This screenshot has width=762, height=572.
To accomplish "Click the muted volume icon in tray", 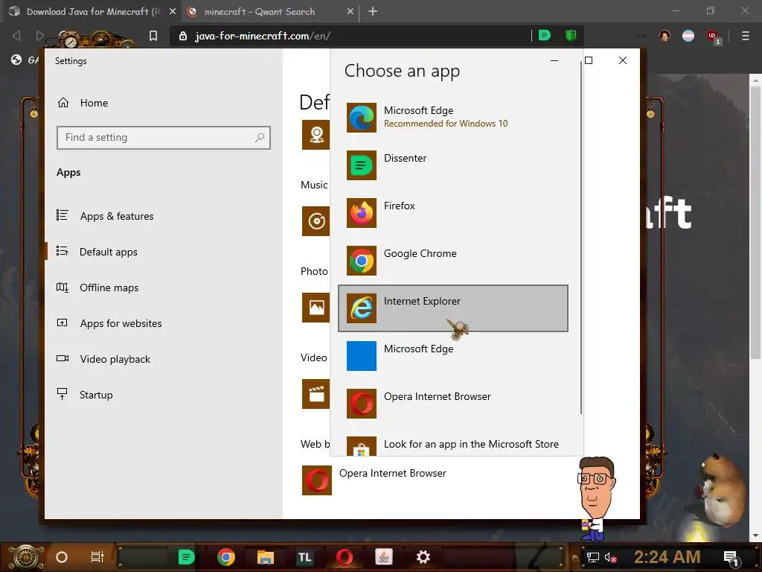I will click(x=610, y=557).
